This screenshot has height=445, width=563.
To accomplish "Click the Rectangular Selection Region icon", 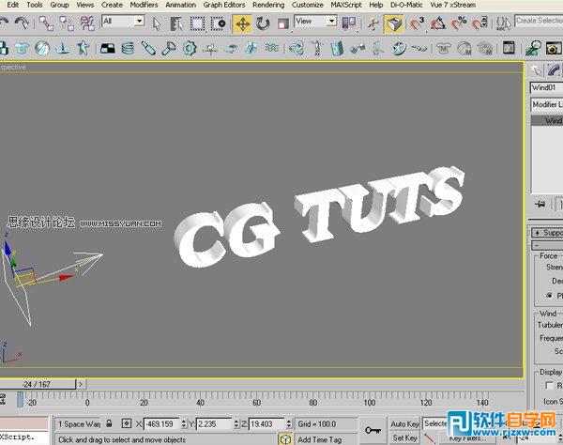I will point(197,24).
